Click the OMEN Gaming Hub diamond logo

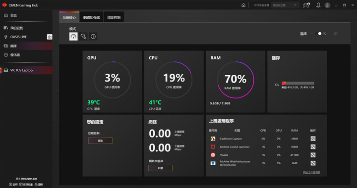pyautogui.click(x=4, y=5)
